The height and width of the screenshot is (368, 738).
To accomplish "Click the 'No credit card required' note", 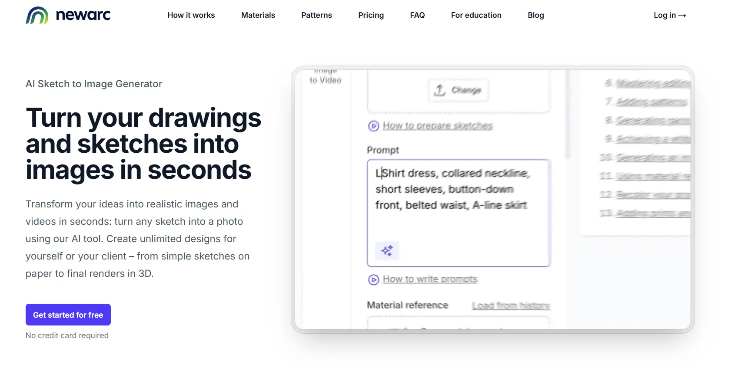I will 67,335.
